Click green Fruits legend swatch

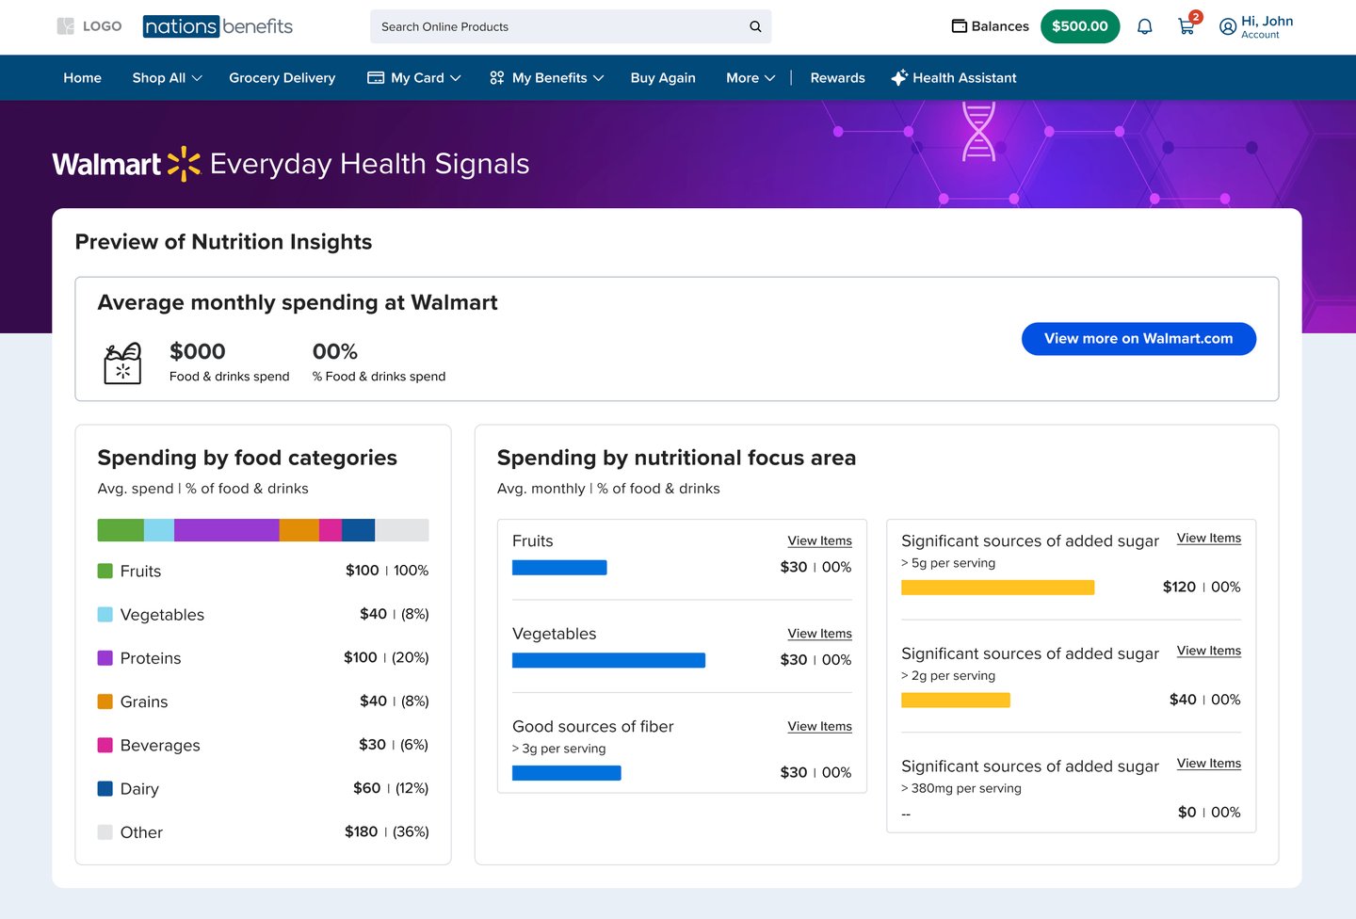coord(105,571)
